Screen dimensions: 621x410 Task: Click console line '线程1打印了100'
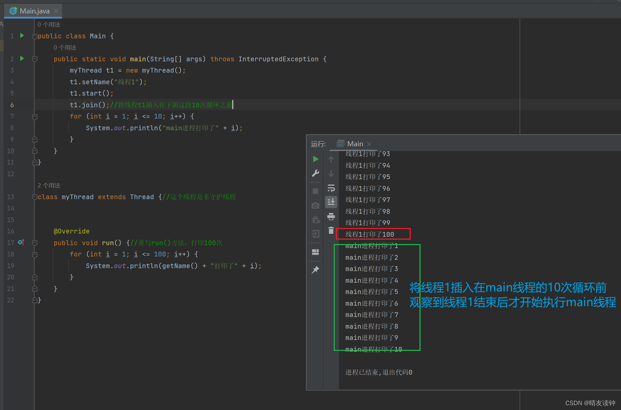[x=370, y=234]
